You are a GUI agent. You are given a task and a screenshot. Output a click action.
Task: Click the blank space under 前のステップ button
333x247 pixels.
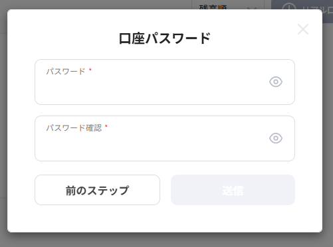[97, 218]
